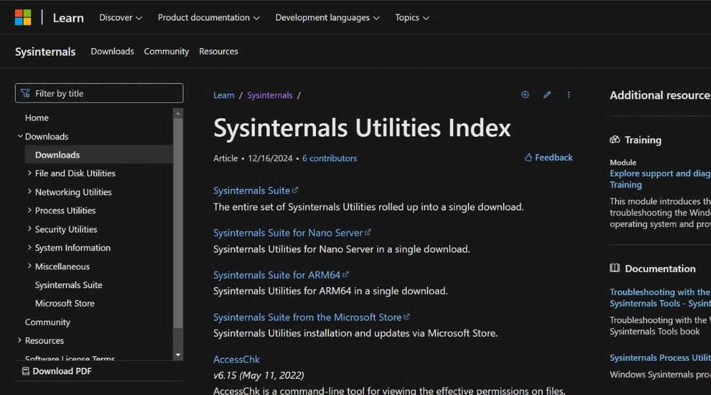
Task: Click the 6 contributors link
Action: (x=329, y=158)
